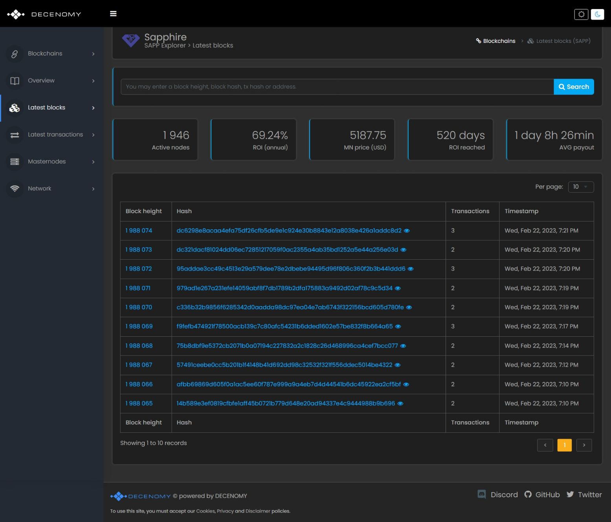Toggle eye icon for block 1 988 071
Viewport: 611px width, 522px height.
[x=398, y=288]
